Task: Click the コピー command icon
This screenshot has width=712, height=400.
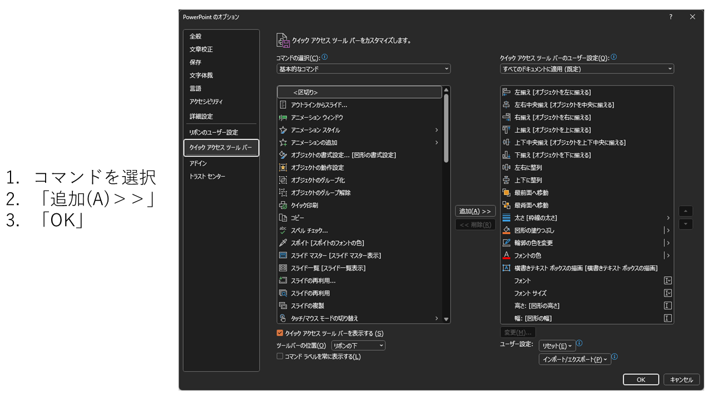Action: [283, 218]
